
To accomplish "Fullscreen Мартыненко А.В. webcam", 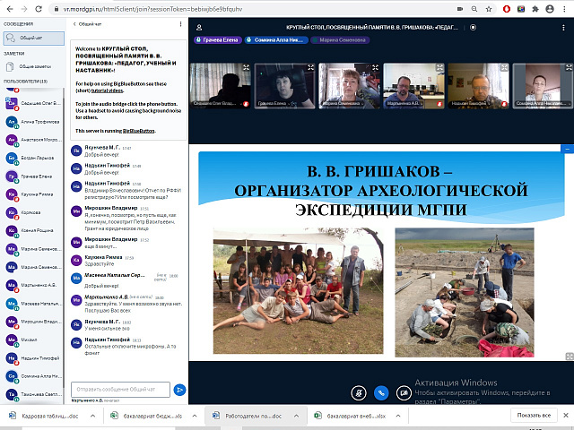I will point(439,67).
